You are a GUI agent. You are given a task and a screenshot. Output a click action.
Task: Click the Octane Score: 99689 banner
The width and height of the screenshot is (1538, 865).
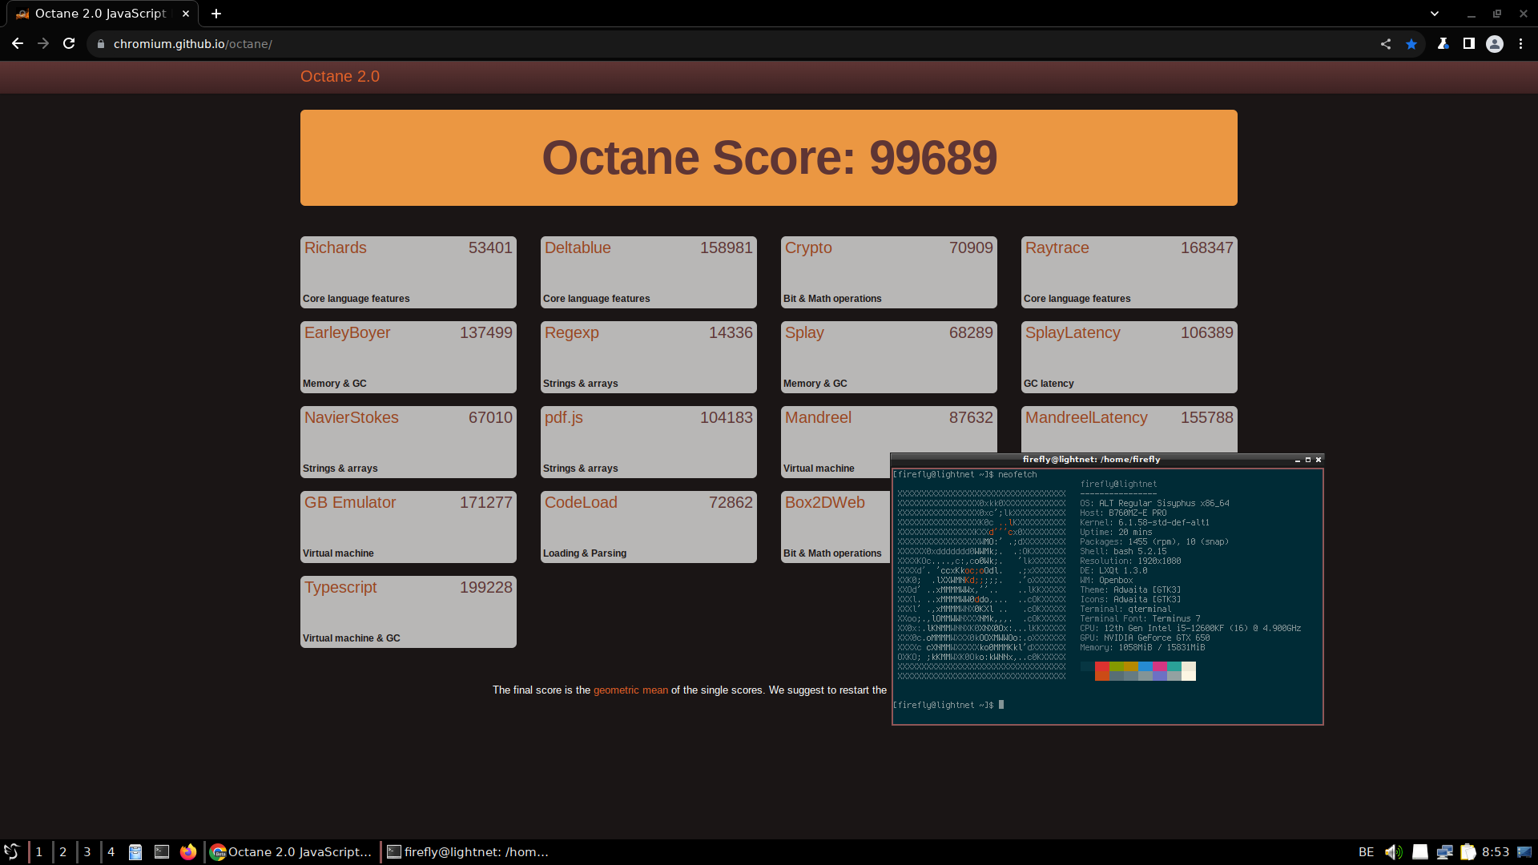[769, 158]
